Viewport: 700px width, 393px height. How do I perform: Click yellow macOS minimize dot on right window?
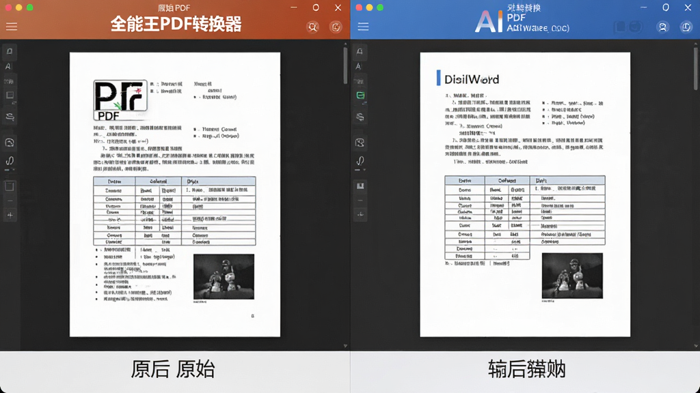pos(369,7)
